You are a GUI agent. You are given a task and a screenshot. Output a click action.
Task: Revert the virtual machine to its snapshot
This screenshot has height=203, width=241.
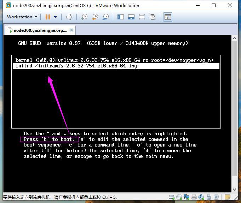pos(95,17)
